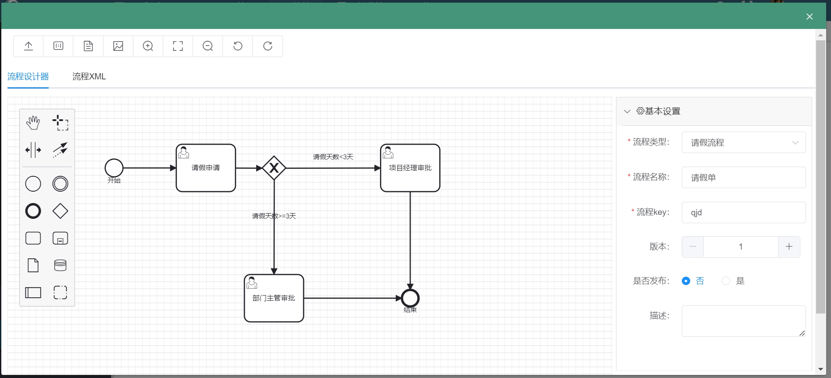Activate the lasso selection tool
831x378 pixels.
[60, 123]
